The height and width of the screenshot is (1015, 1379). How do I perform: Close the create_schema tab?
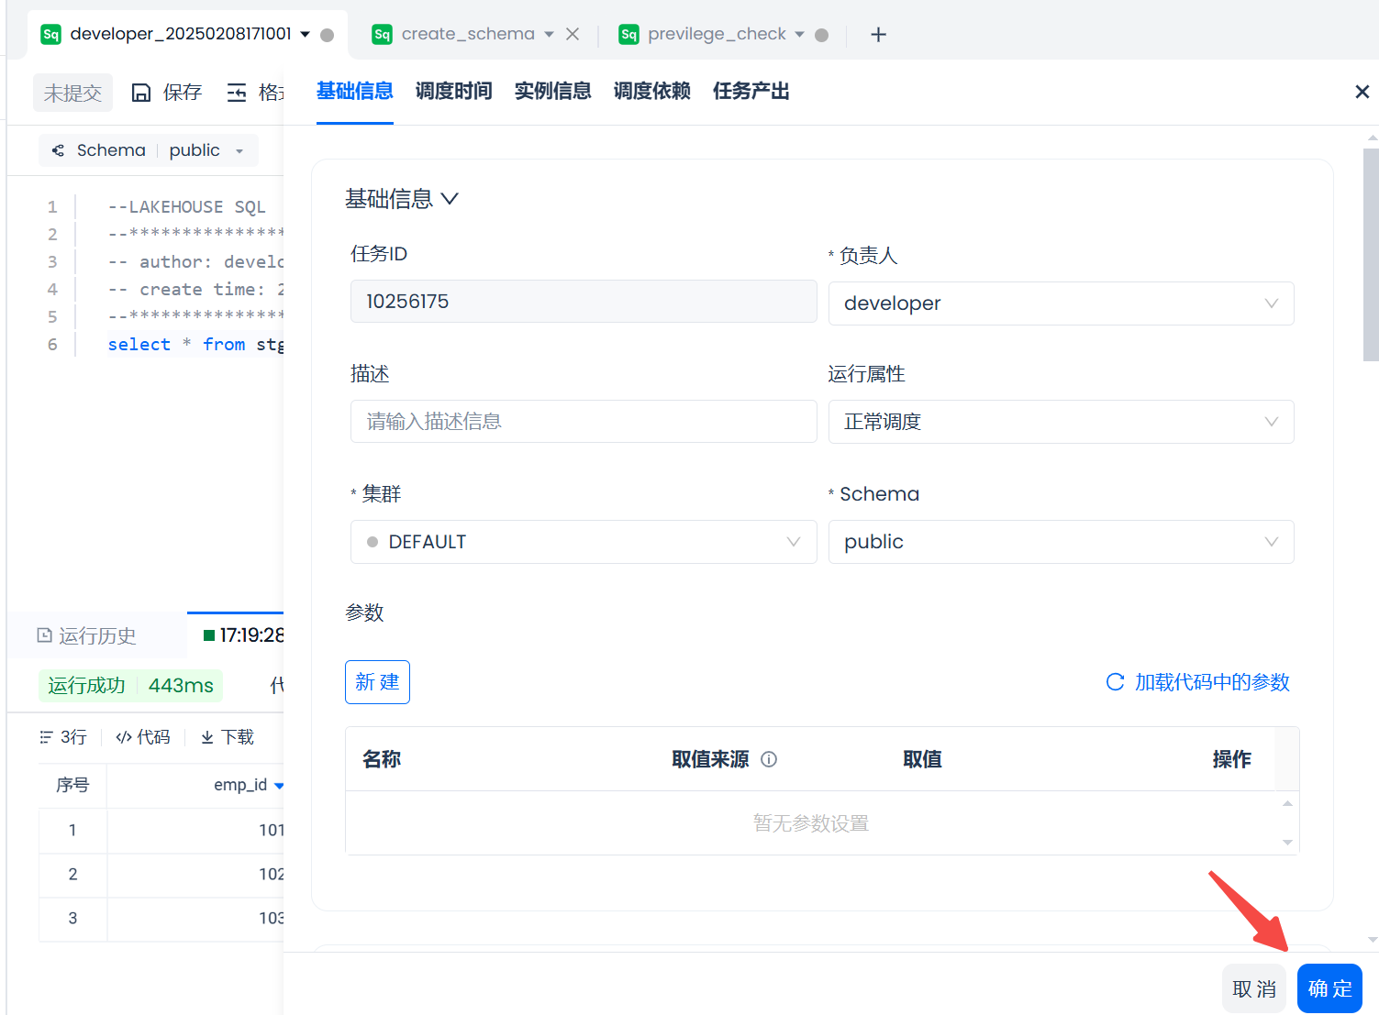pos(573,34)
